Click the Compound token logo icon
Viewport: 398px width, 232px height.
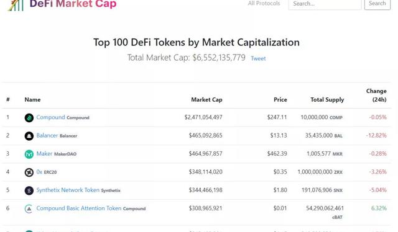[x=29, y=118]
